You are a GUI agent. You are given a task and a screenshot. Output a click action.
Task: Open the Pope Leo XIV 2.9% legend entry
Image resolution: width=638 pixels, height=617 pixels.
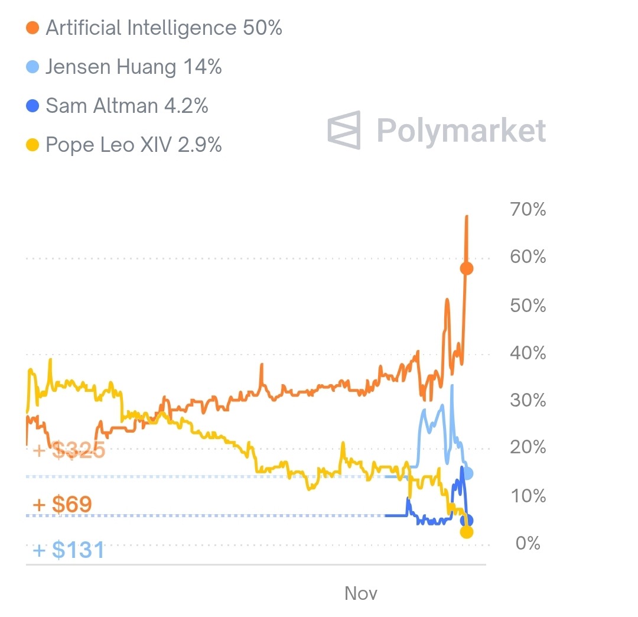point(134,145)
